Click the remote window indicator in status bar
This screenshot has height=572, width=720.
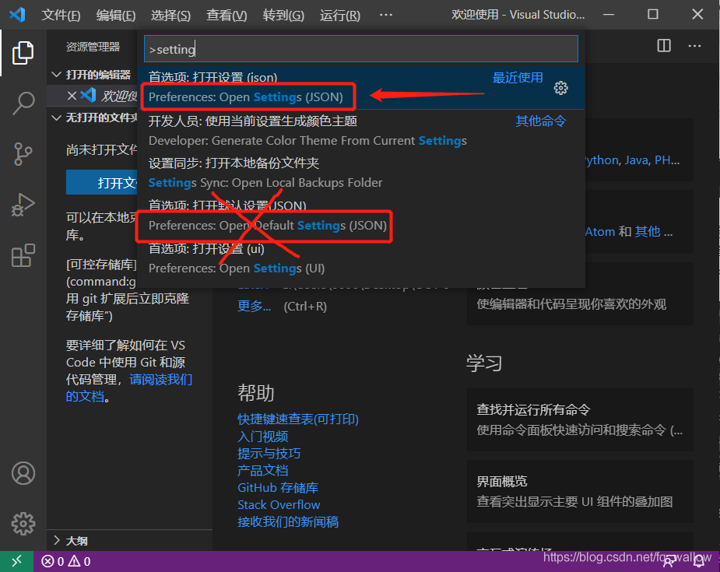pyautogui.click(x=16, y=561)
